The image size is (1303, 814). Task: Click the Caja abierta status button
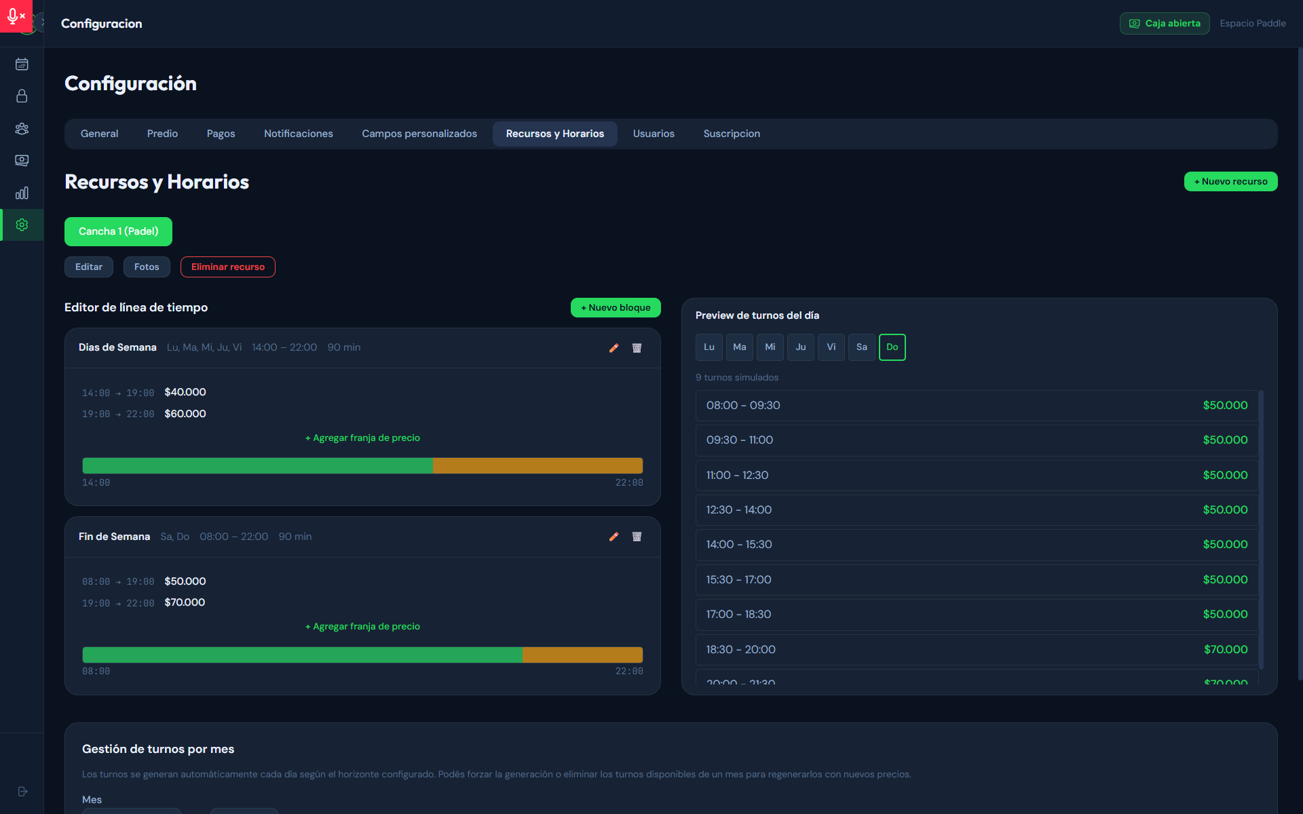point(1165,23)
